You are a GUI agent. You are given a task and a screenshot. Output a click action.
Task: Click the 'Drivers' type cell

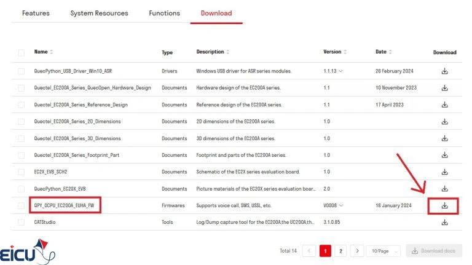coord(170,71)
